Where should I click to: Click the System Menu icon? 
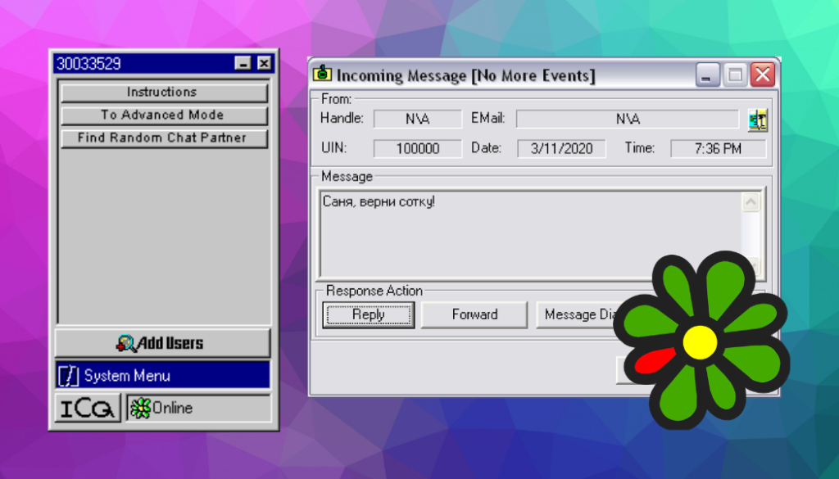69,375
